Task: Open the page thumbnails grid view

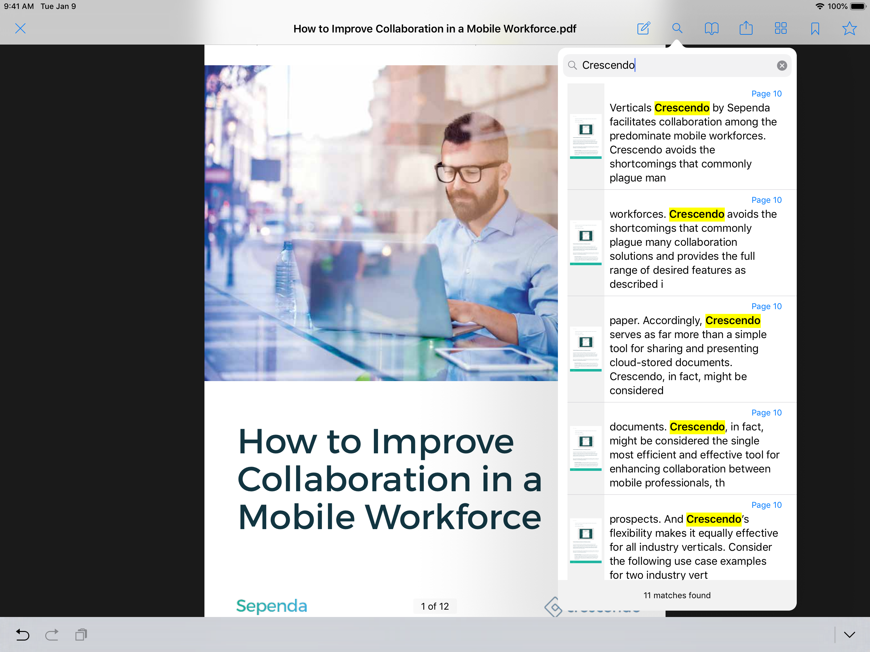Action: 780,29
